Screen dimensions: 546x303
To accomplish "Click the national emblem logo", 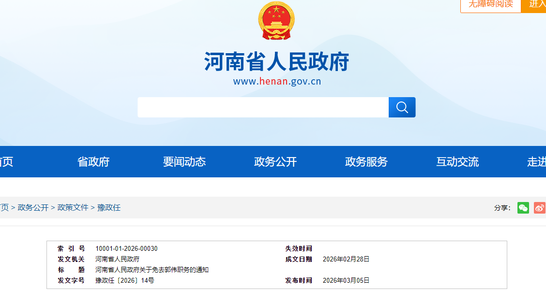I will click(276, 21).
